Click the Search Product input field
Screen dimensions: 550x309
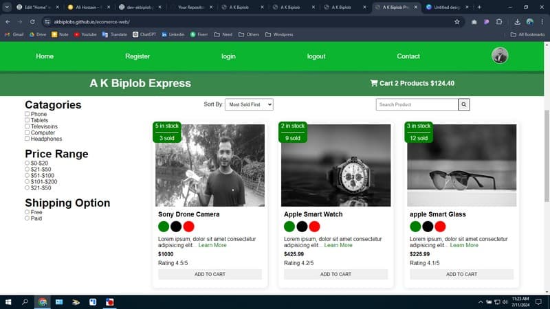click(417, 104)
